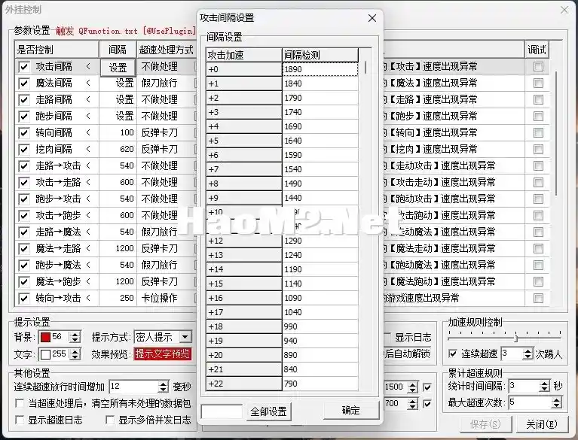Toggle checkbox beside the 1500 field

tap(427, 387)
